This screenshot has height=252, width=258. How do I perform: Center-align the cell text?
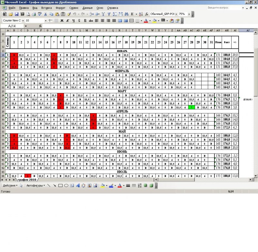point(103,21)
